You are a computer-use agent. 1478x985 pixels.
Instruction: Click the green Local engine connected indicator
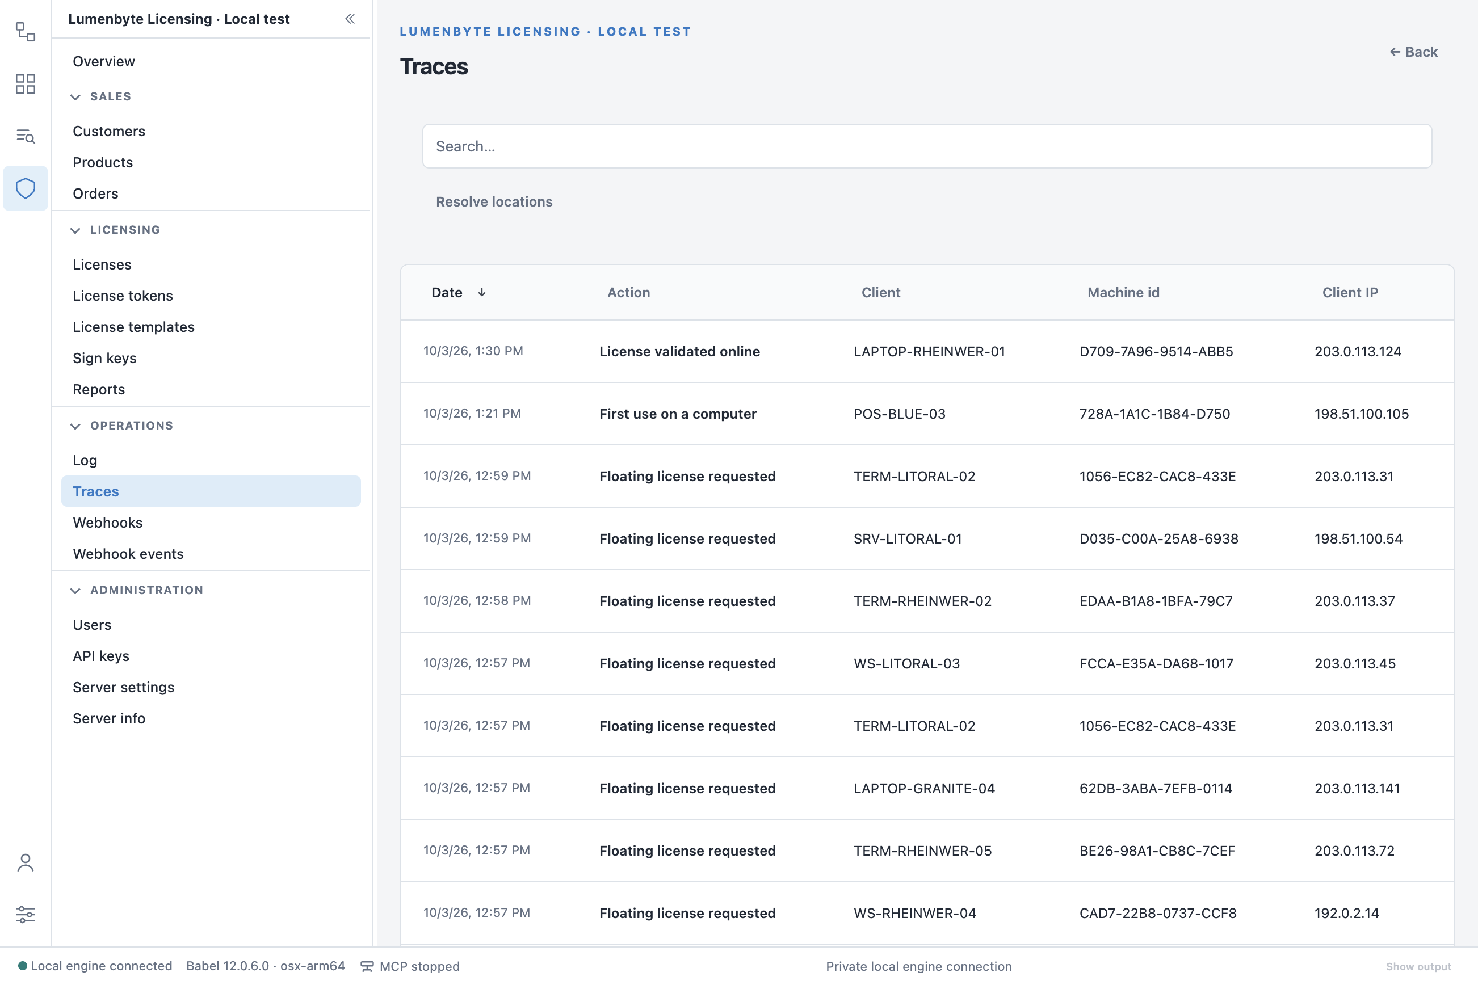click(x=23, y=966)
